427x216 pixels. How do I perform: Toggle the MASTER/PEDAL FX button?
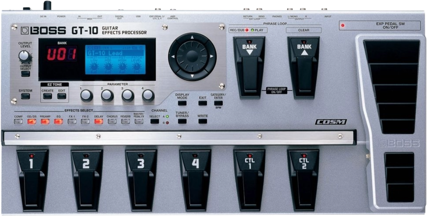click(139, 121)
